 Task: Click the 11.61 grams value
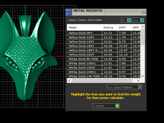click(108, 68)
